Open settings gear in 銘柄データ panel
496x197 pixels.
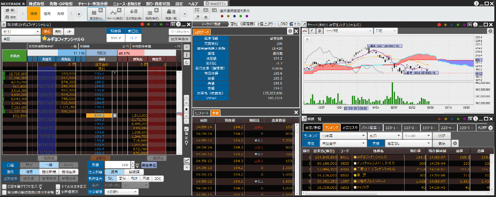pyautogui.click(x=290, y=31)
